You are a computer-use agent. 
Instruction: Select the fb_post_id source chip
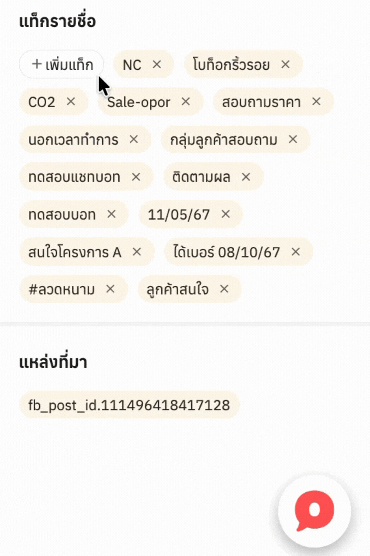(129, 405)
